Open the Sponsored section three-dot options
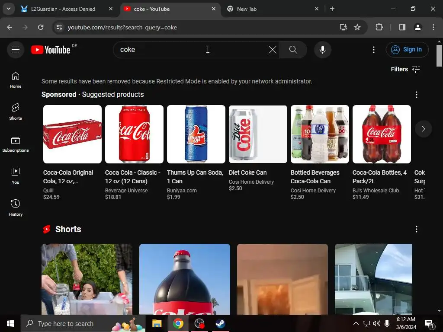 click(x=416, y=95)
